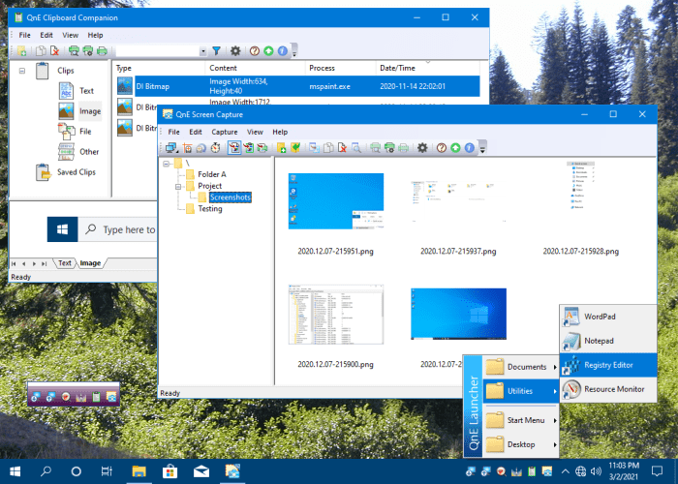Screen dimensions: 678x484
Task: Collapse the Project folder tree node
Action: pos(179,186)
